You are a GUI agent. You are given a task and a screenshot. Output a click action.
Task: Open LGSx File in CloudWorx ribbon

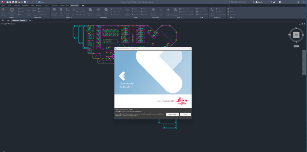(3, 12)
